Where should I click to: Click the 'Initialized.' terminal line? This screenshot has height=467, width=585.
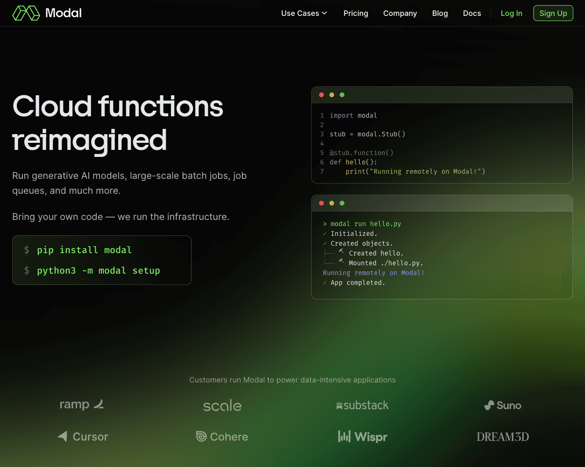pos(354,233)
